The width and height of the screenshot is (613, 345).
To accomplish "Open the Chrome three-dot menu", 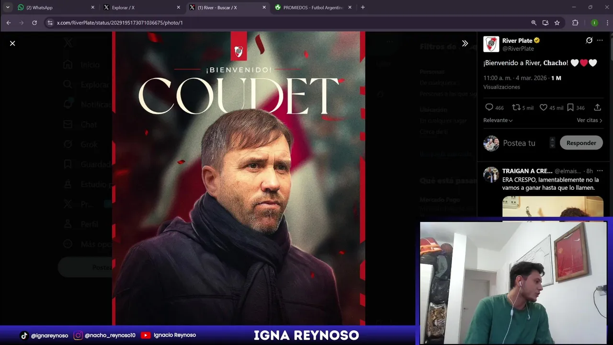I will pyautogui.click(x=606, y=23).
